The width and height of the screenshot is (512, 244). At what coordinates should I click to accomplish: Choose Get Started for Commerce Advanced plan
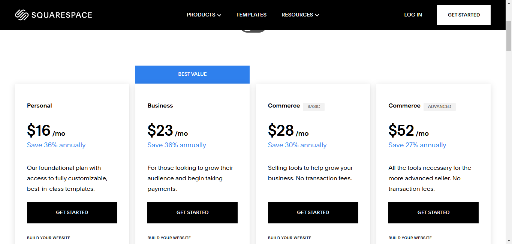click(433, 213)
